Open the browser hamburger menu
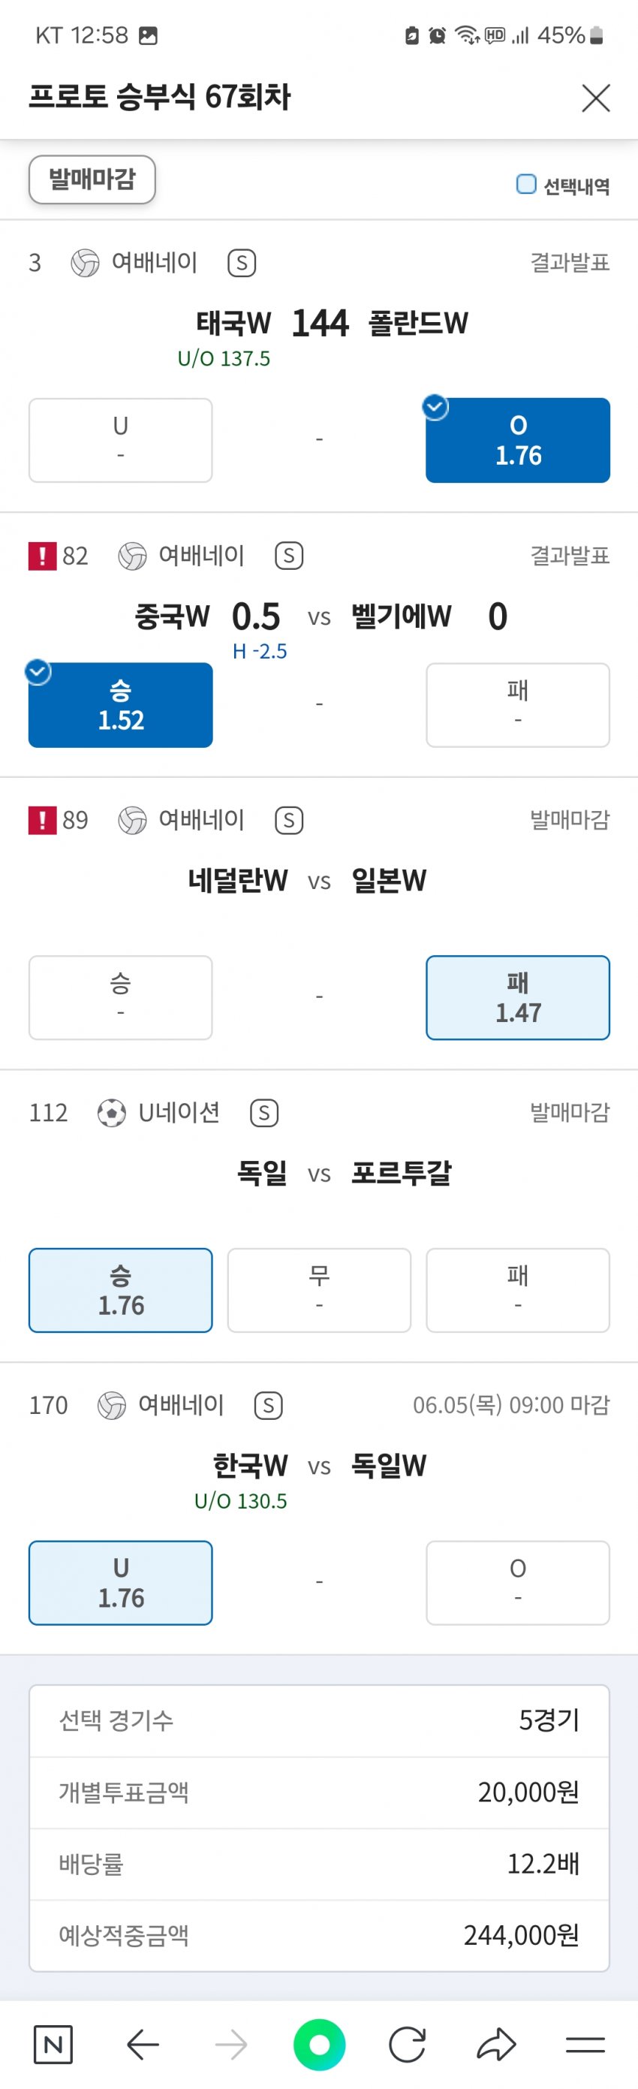The image size is (638, 2089). point(585,2045)
